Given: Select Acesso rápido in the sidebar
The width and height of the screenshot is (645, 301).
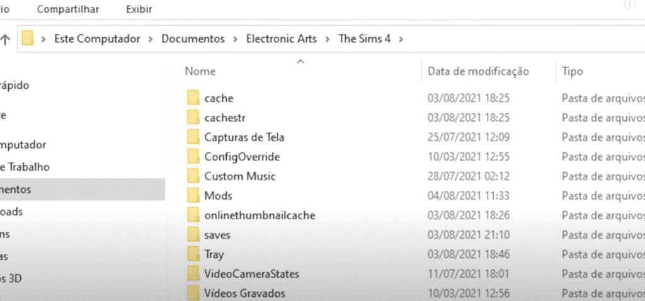Looking at the screenshot, I should [15, 86].
